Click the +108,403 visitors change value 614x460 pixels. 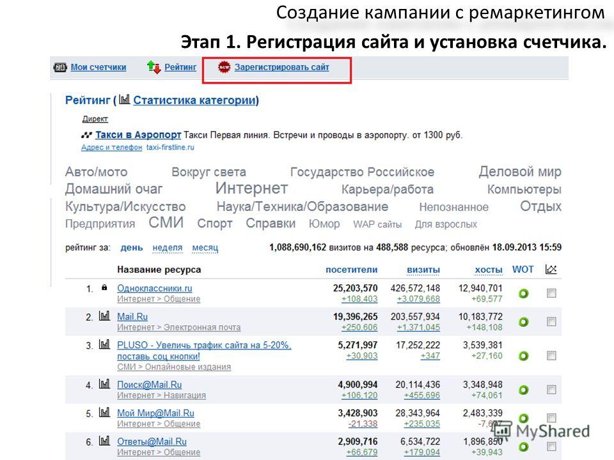point(359,299)
